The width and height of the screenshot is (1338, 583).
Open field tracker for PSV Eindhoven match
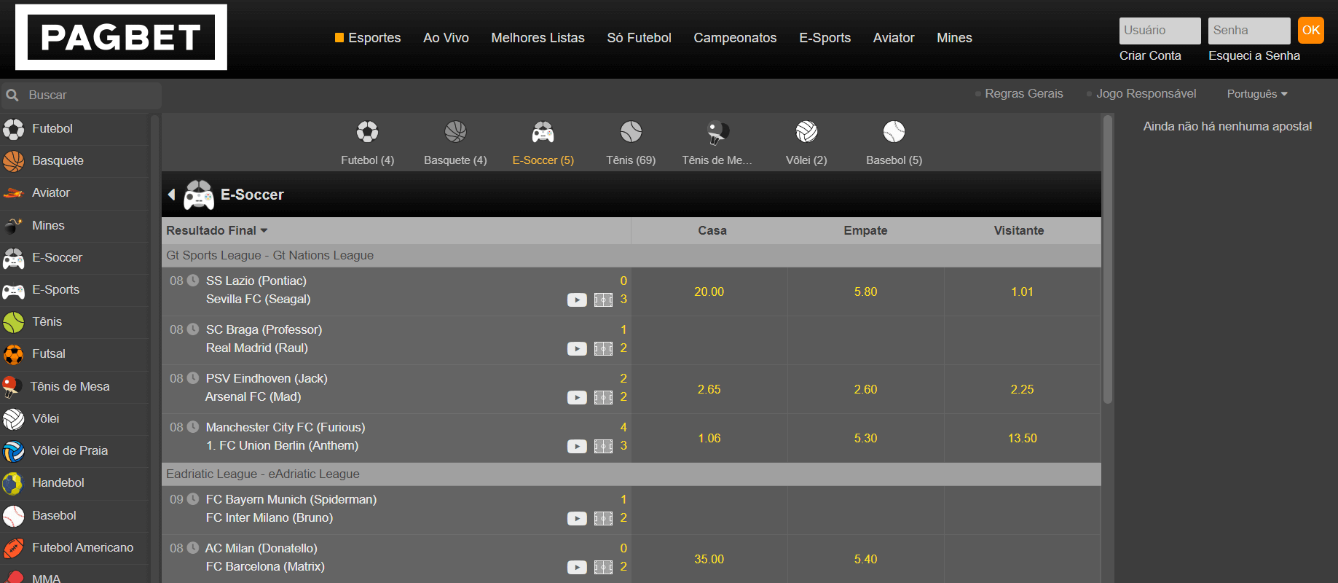(603, 397)
